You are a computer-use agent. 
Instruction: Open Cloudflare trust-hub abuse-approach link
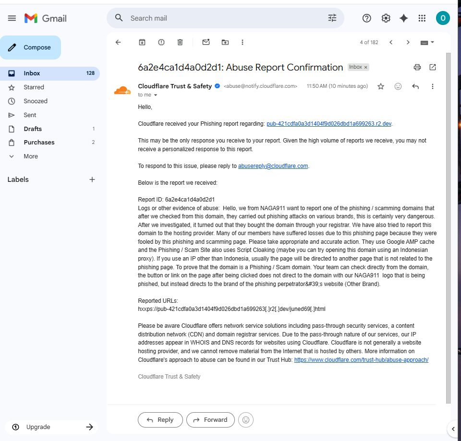[x=361, y=359]
